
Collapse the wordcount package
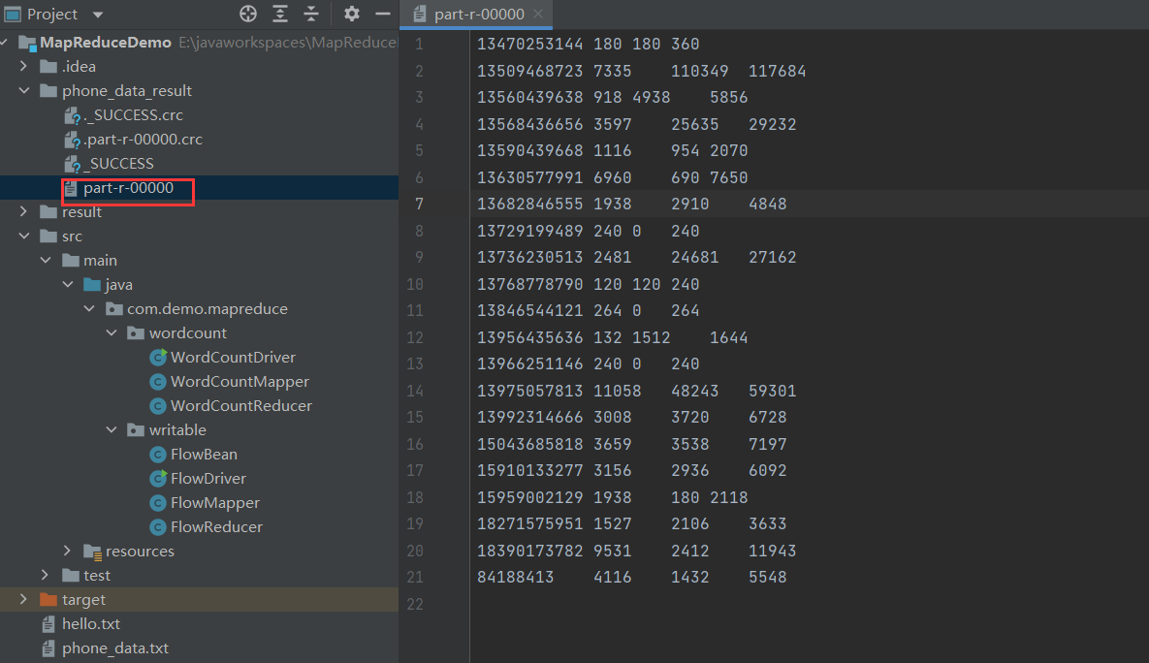tap(112, 332)
